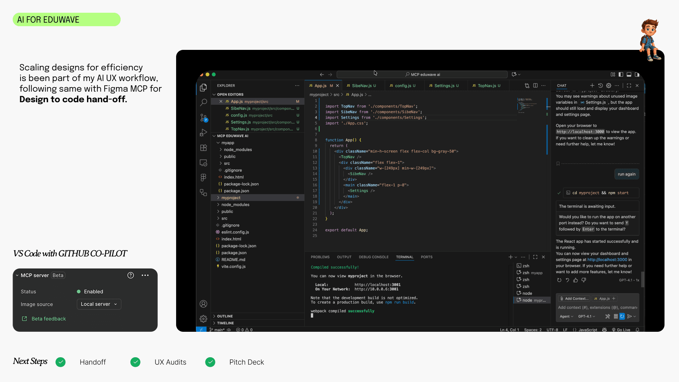This screenshot has height=382, width=679.
Task: Open Run and Debug view
Action: 203,133
